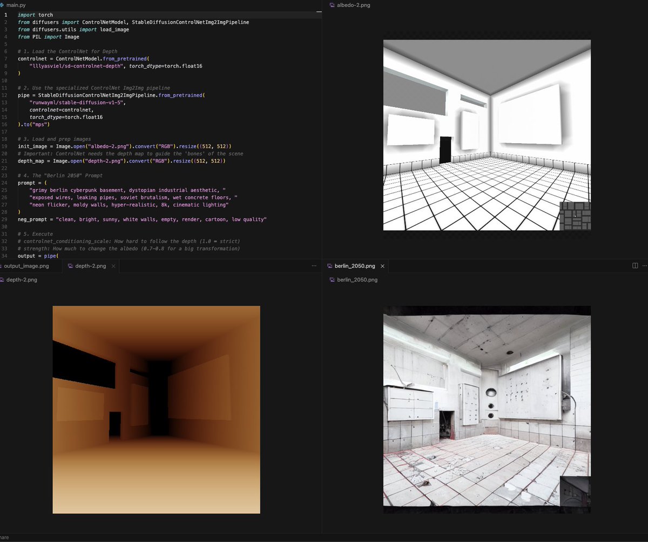Open the More Actions ellipsis in the depth-2 group
Viewport: 648px width, 542px height.
314,265
